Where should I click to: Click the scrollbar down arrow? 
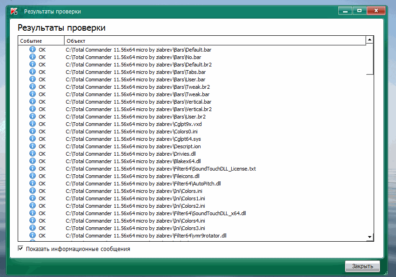pos(369,237)
